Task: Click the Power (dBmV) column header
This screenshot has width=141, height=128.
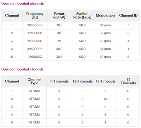Action: point(59,15)
